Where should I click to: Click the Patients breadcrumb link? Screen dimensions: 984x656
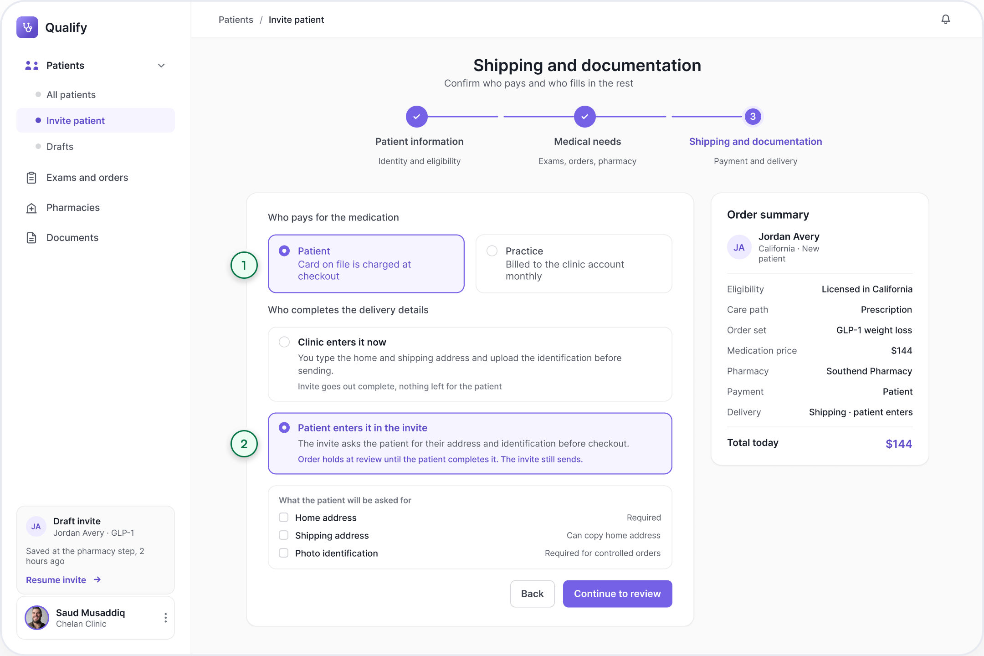click(x=236, y=20)
